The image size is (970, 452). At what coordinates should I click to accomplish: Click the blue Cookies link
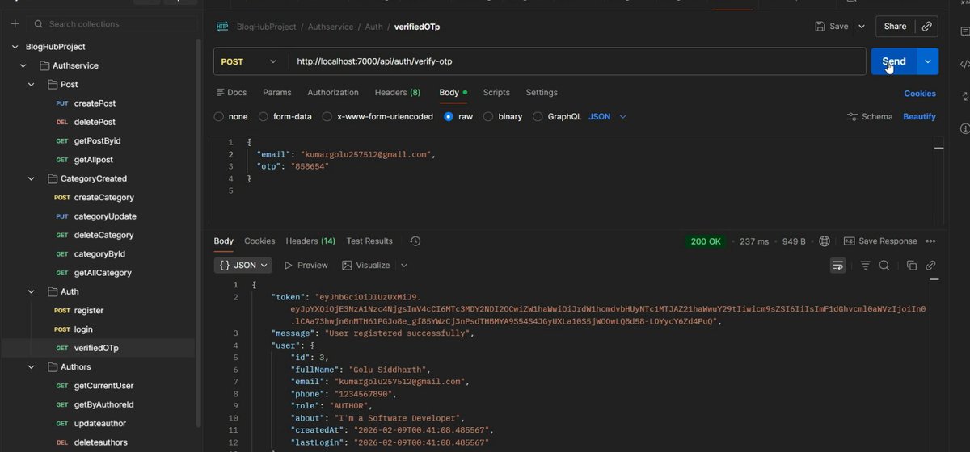click(920, 94)
